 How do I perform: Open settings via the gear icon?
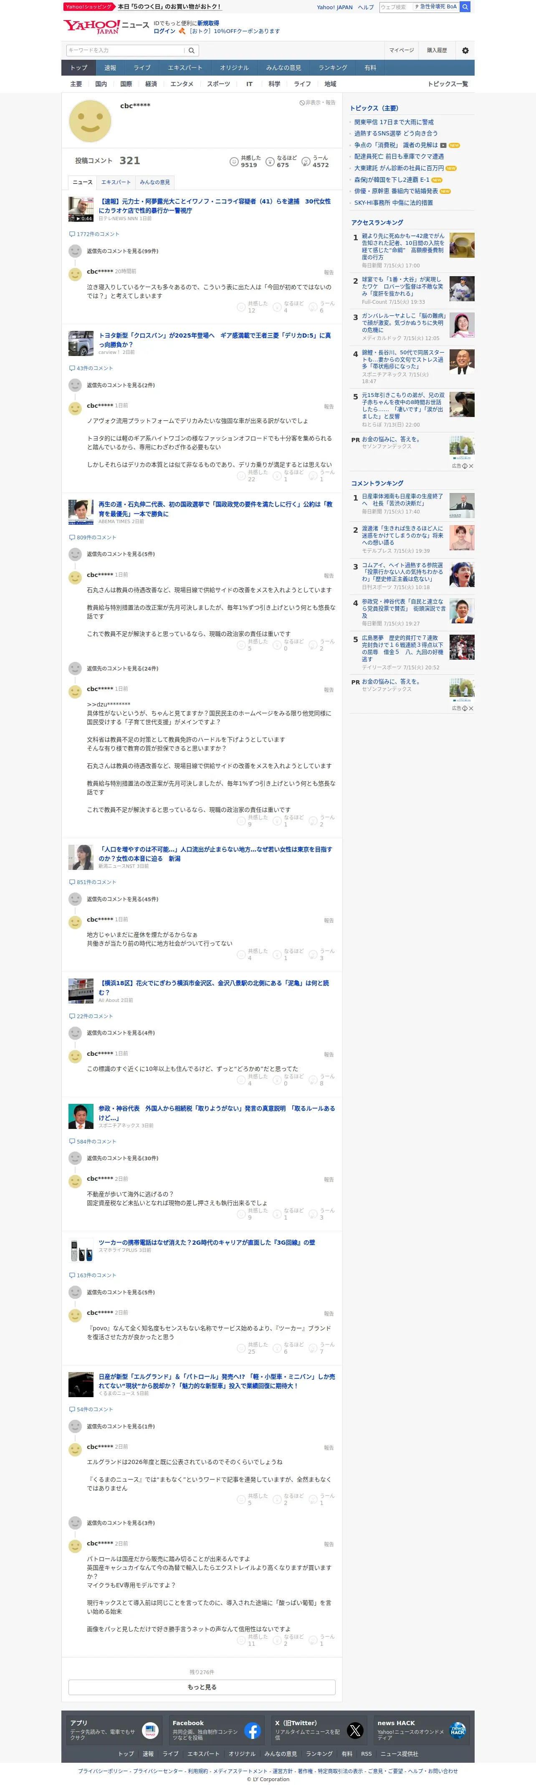click(465, 50)
